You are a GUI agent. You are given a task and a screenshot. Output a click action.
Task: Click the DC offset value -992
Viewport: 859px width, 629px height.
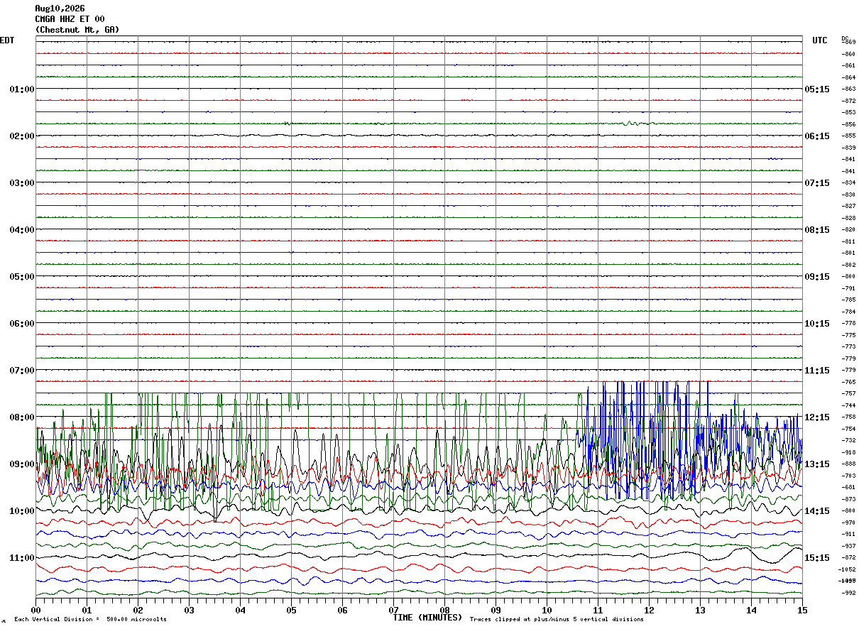848,593
